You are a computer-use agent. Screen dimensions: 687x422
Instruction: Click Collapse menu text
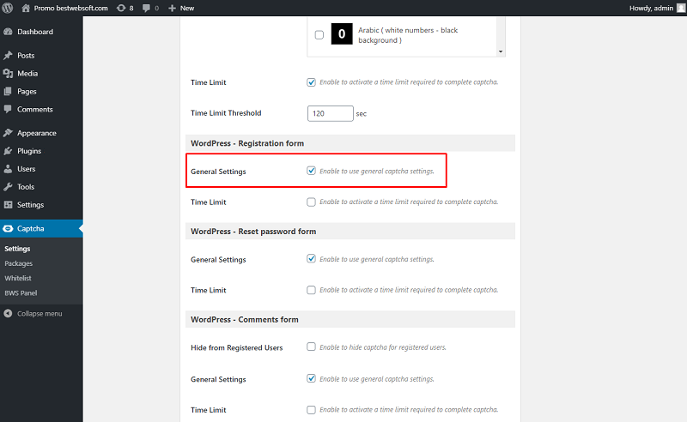click(x=40, y=313)
